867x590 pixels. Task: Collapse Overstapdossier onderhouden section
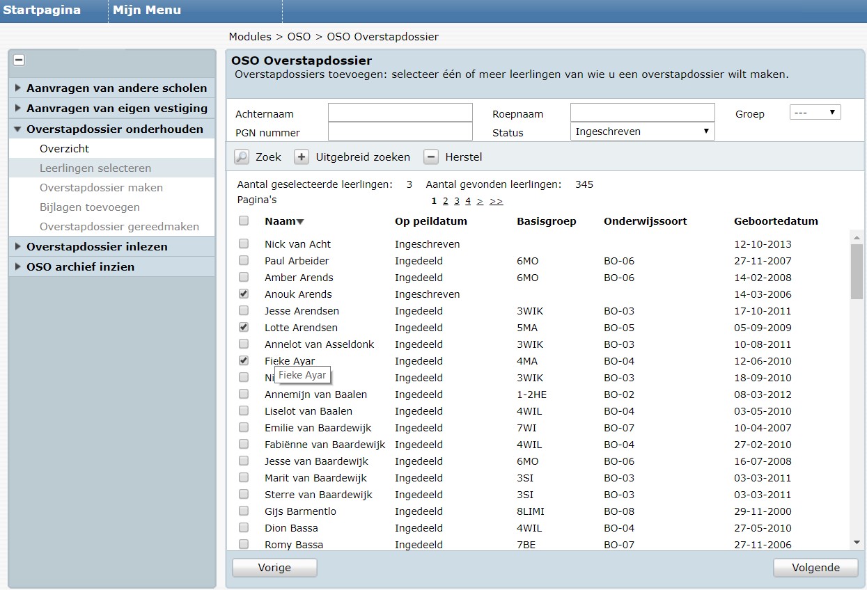[112, 129]
